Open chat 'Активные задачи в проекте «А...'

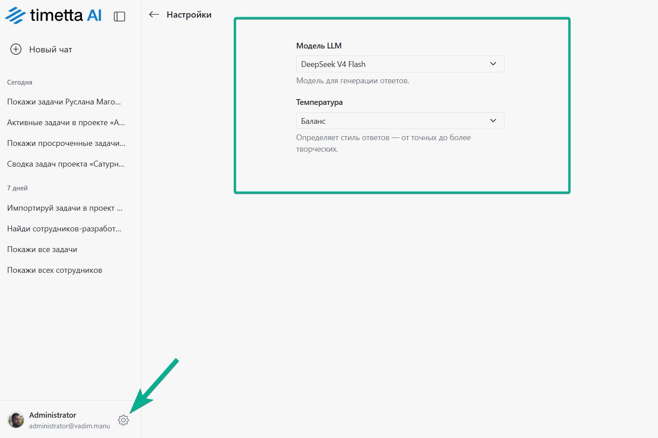click(x=66, y=122)
